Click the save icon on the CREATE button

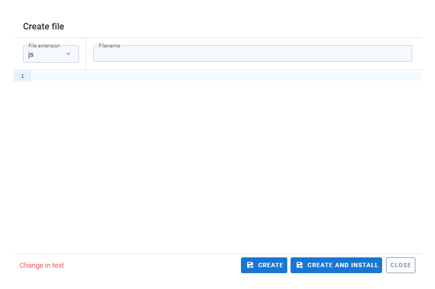(x=250, y=266)
